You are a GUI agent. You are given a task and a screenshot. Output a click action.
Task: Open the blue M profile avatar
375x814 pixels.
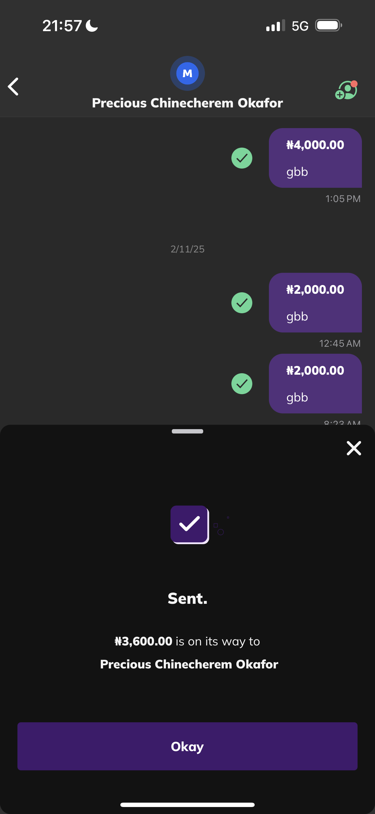[187, 73]
